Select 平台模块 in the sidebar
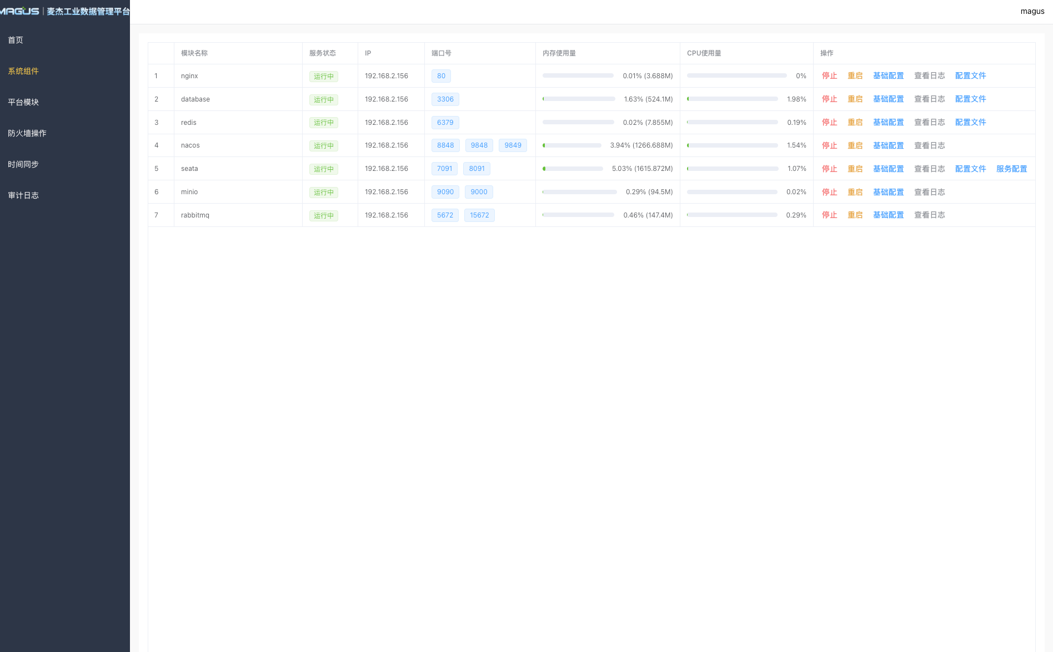Image resolution: width=1053 pixels, height=652 pixels. tap(23, 102)
